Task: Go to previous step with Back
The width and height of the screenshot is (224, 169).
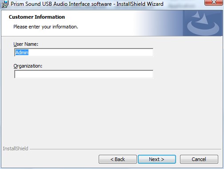Action: pos(118,159)
